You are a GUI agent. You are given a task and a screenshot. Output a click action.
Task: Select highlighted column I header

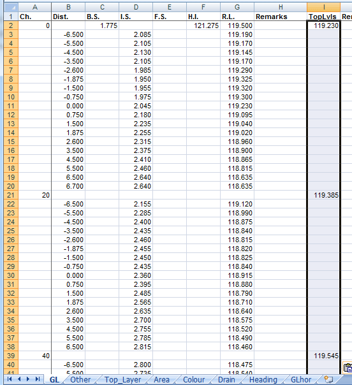(324, 8)
